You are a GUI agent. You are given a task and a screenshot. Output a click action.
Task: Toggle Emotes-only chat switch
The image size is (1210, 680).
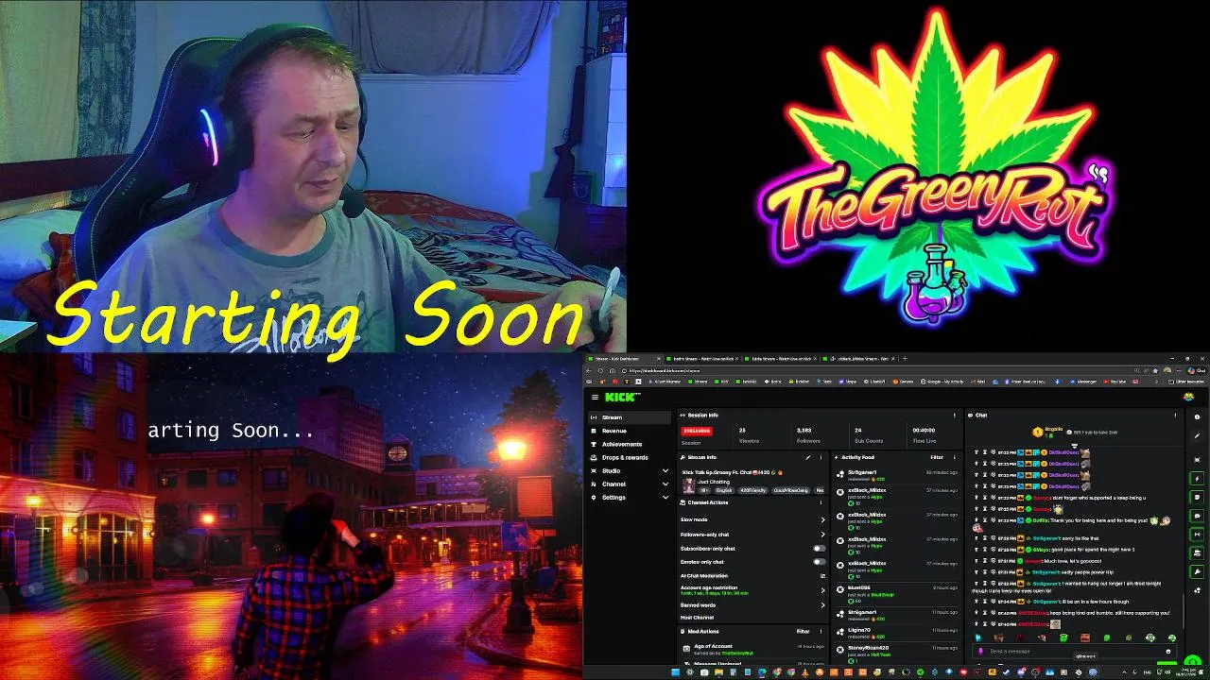(x=820, y=562)
